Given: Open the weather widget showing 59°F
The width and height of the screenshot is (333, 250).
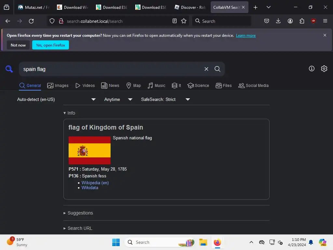Looking at the screenshot, I should 17,242.
